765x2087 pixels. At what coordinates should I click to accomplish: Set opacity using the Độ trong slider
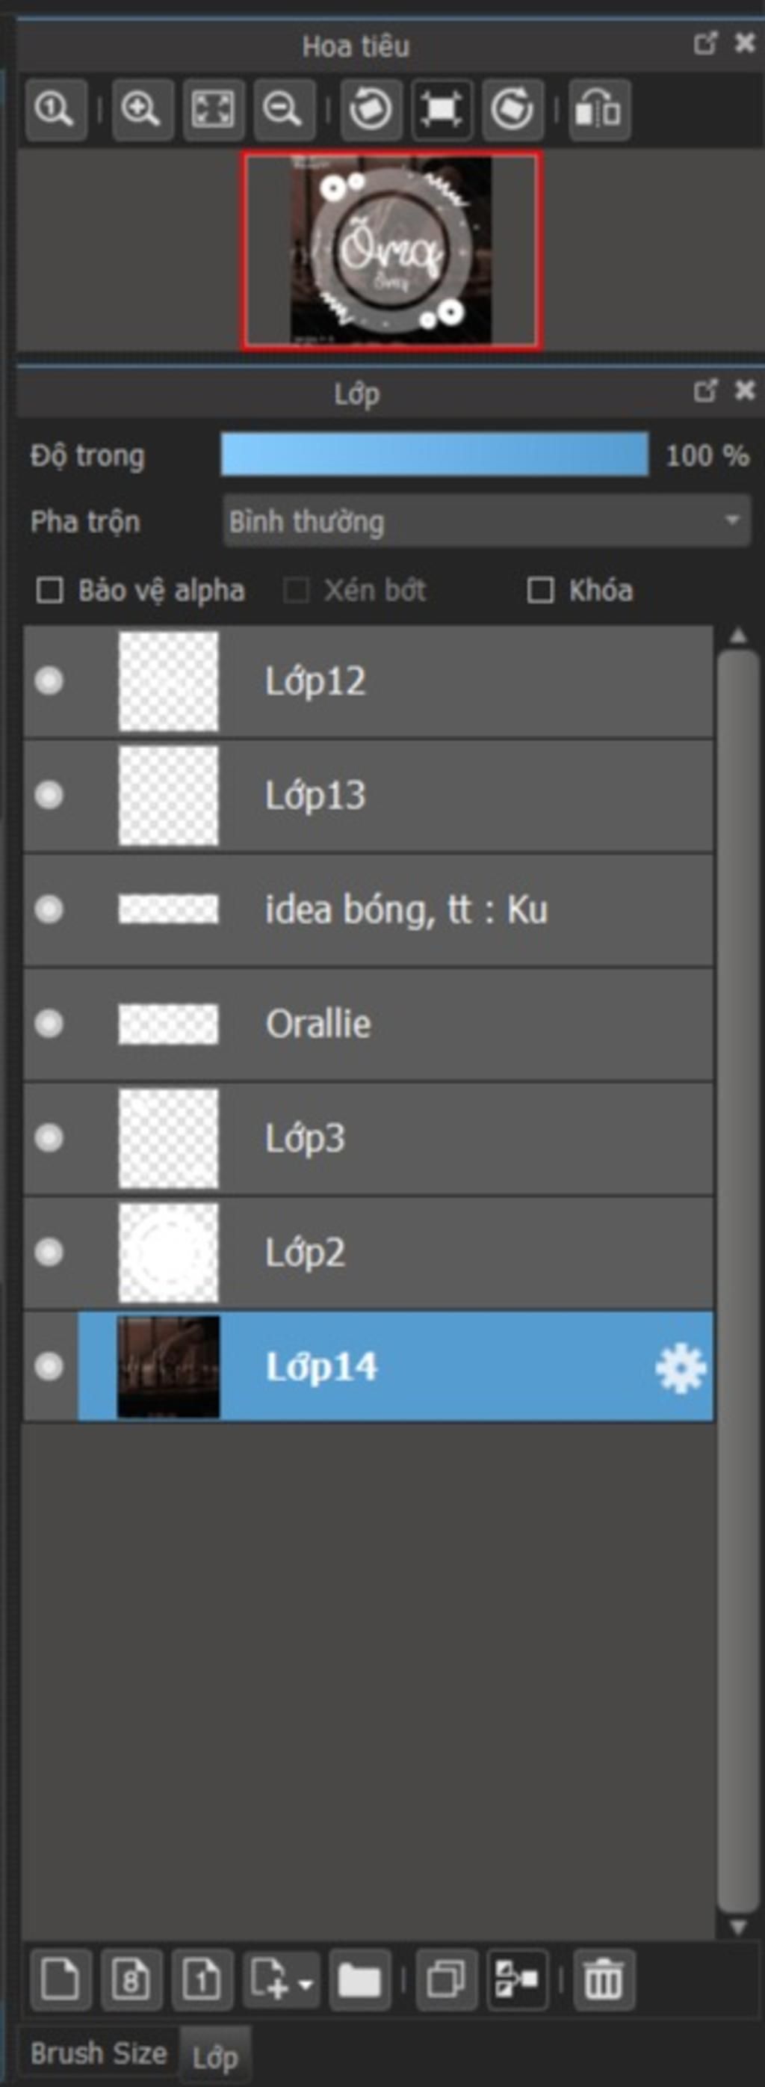(x=435, y=455)
